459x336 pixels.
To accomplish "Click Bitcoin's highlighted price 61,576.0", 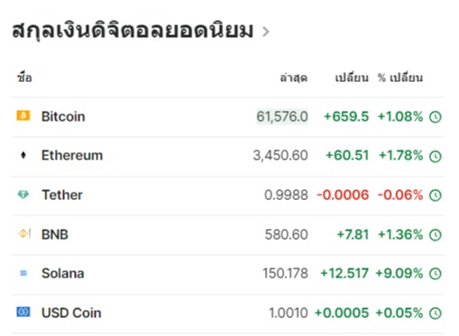I will point(282,116).
